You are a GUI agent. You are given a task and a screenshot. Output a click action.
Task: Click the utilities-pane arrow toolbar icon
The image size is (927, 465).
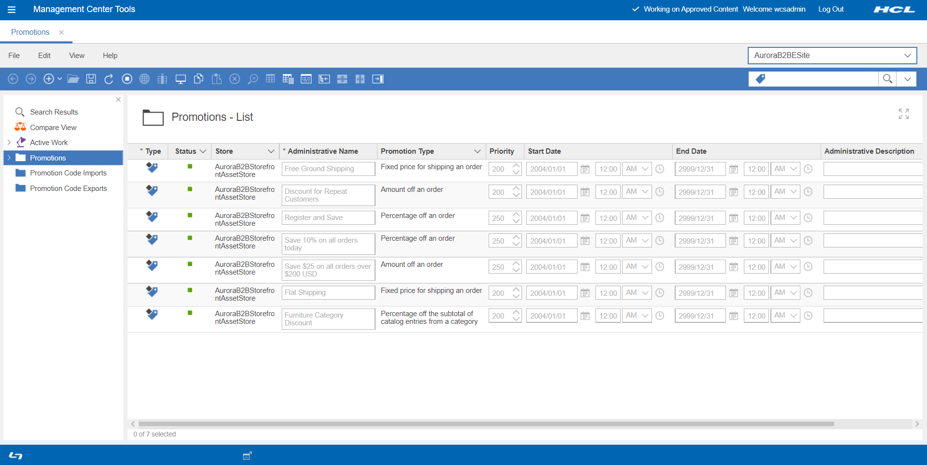(378, 79)
